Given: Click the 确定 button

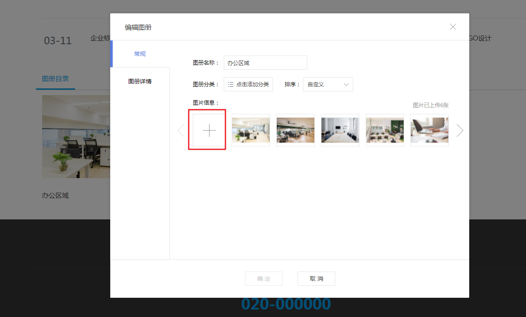Looking at the screenshot, I should [x=264, y=279].
